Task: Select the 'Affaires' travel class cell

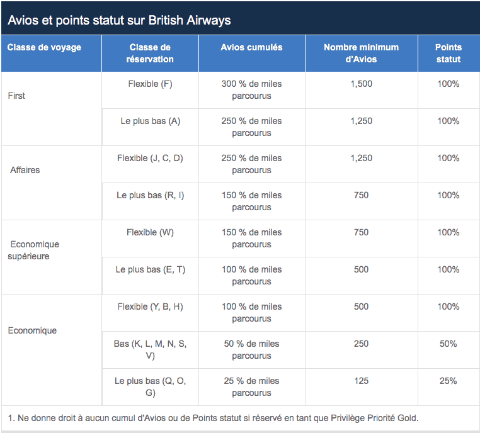Action: [25, 171]
